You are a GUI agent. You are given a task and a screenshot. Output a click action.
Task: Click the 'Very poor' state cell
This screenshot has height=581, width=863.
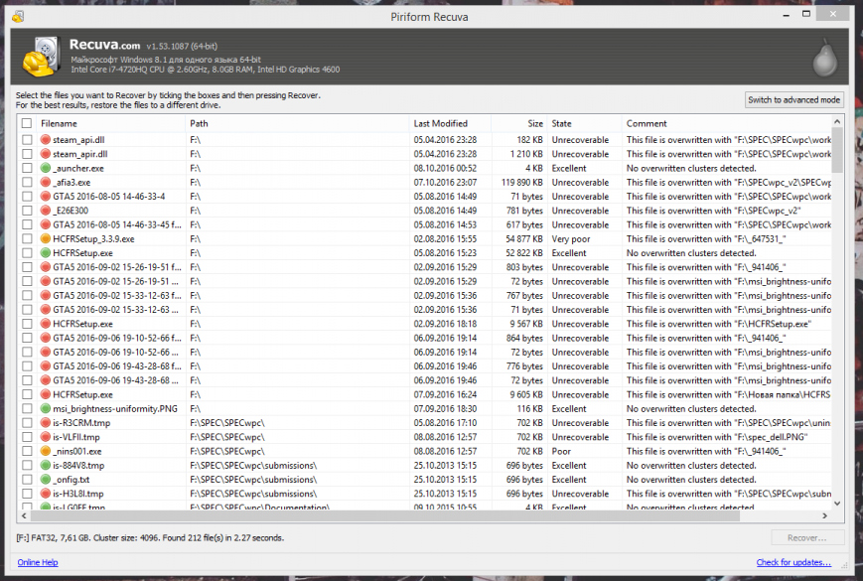[x=571, y=238]
